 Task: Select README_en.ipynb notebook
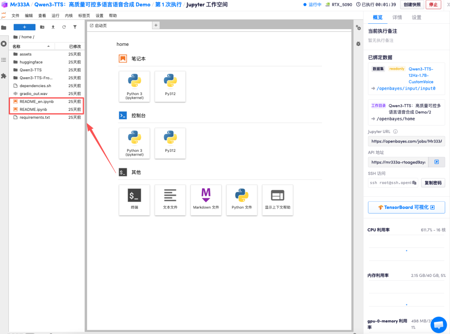[x=47, y=101]
